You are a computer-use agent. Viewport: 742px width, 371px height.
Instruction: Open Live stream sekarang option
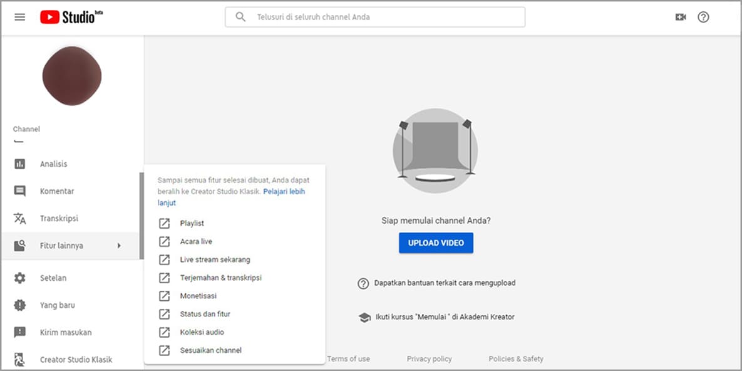tap(215, 259)
